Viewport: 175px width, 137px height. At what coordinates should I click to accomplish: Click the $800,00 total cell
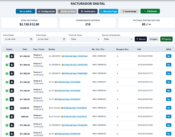(x=25, y=117)
